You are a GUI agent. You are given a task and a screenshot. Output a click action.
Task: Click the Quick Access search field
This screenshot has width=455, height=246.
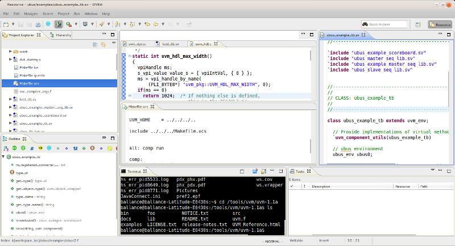pos(383,24)
